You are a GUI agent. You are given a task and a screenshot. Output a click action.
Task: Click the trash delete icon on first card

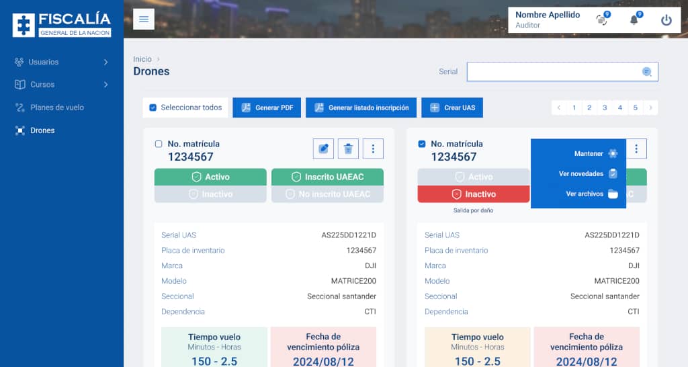(348, 149)
